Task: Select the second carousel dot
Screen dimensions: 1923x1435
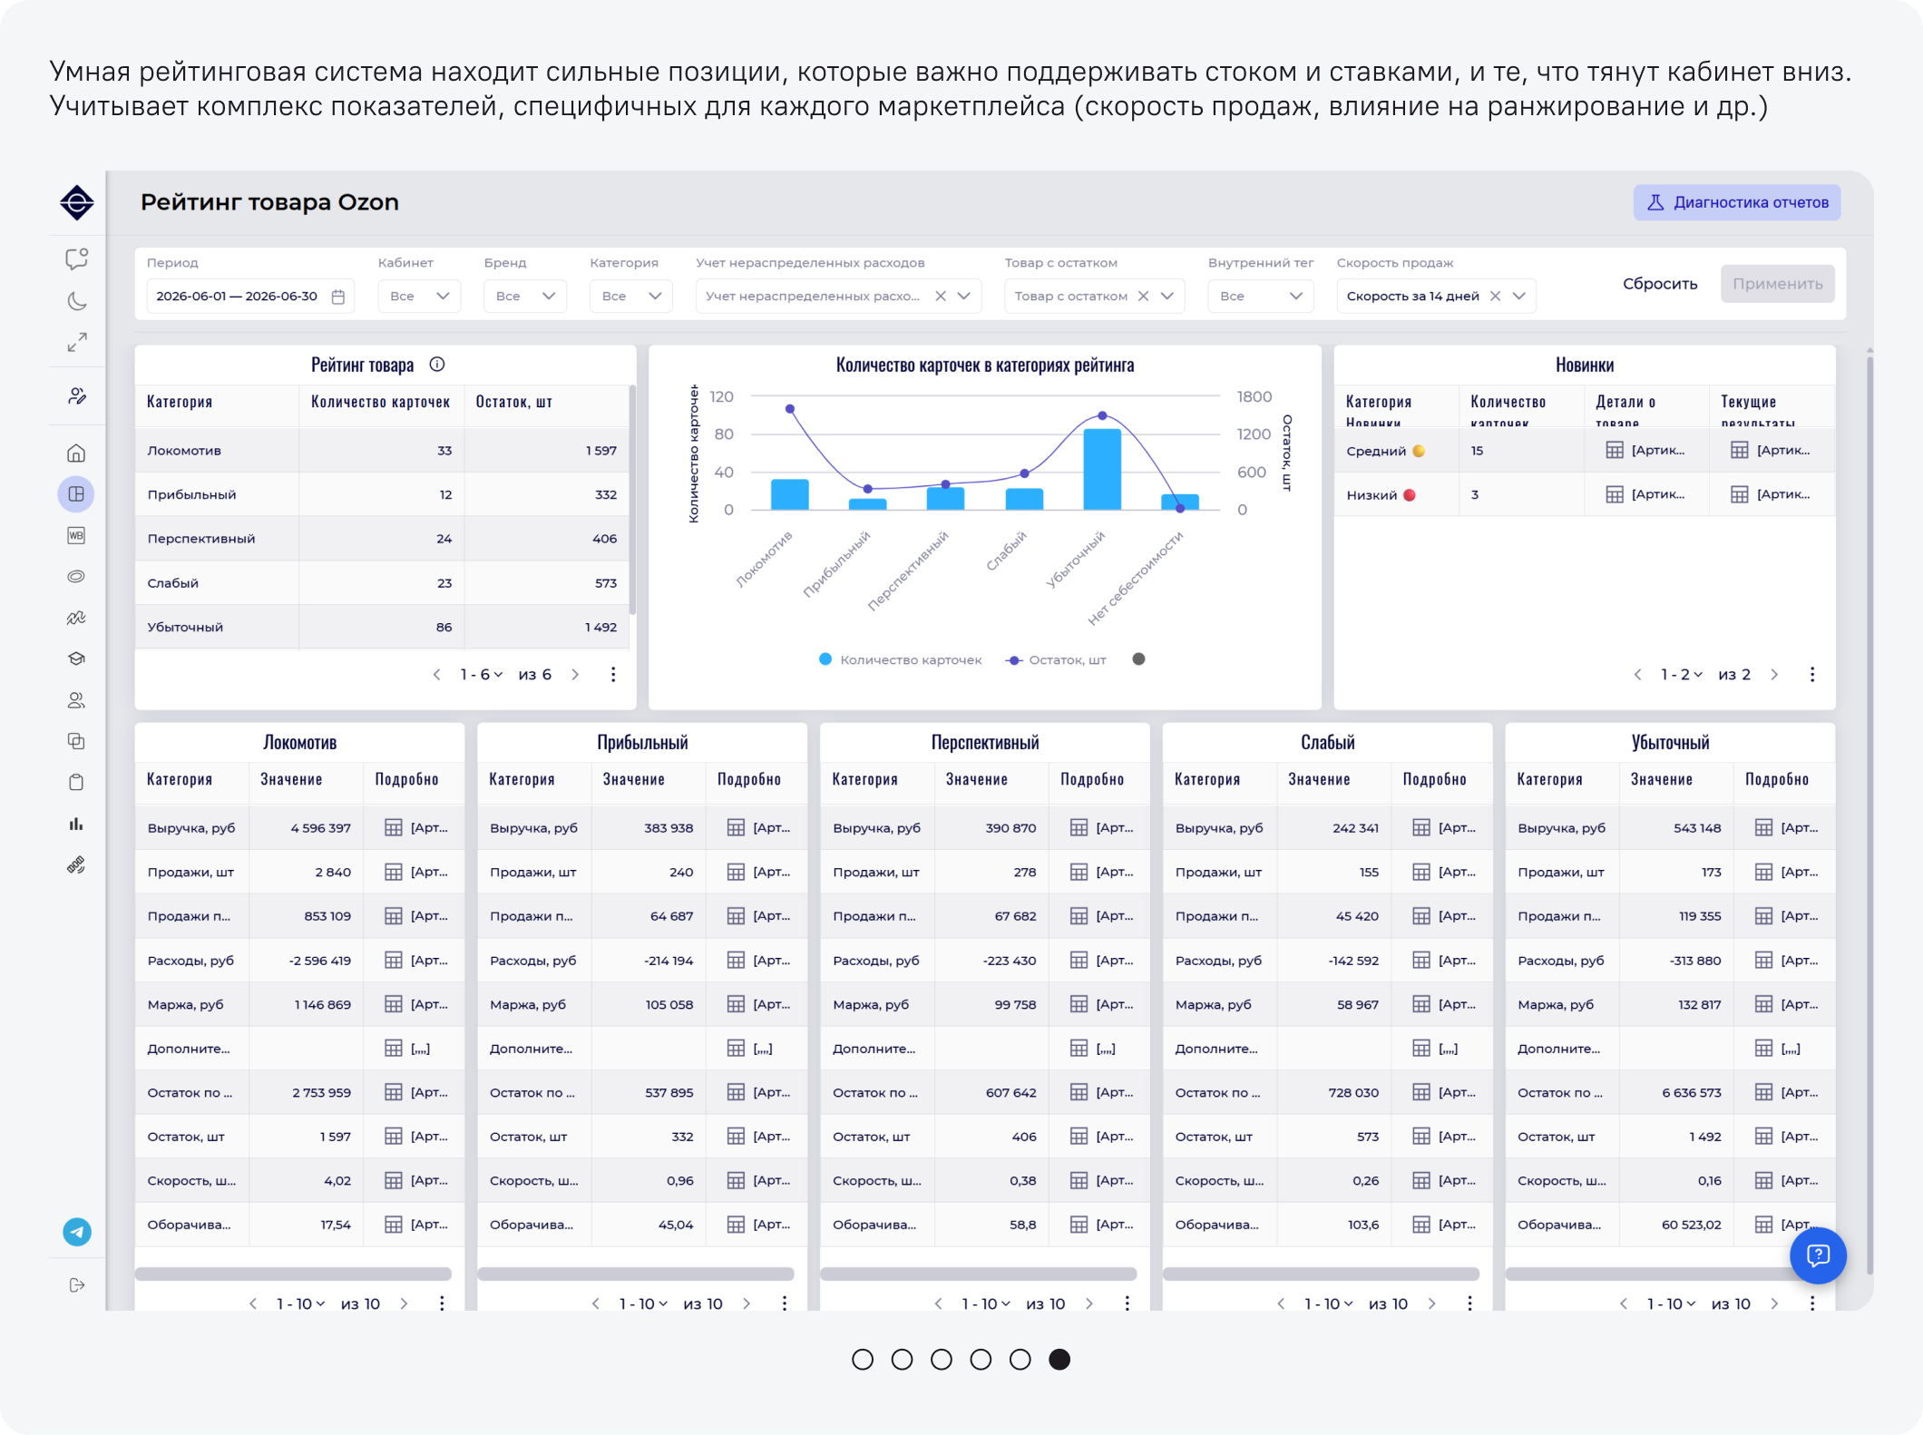Action: click(x=903, y=1359)
